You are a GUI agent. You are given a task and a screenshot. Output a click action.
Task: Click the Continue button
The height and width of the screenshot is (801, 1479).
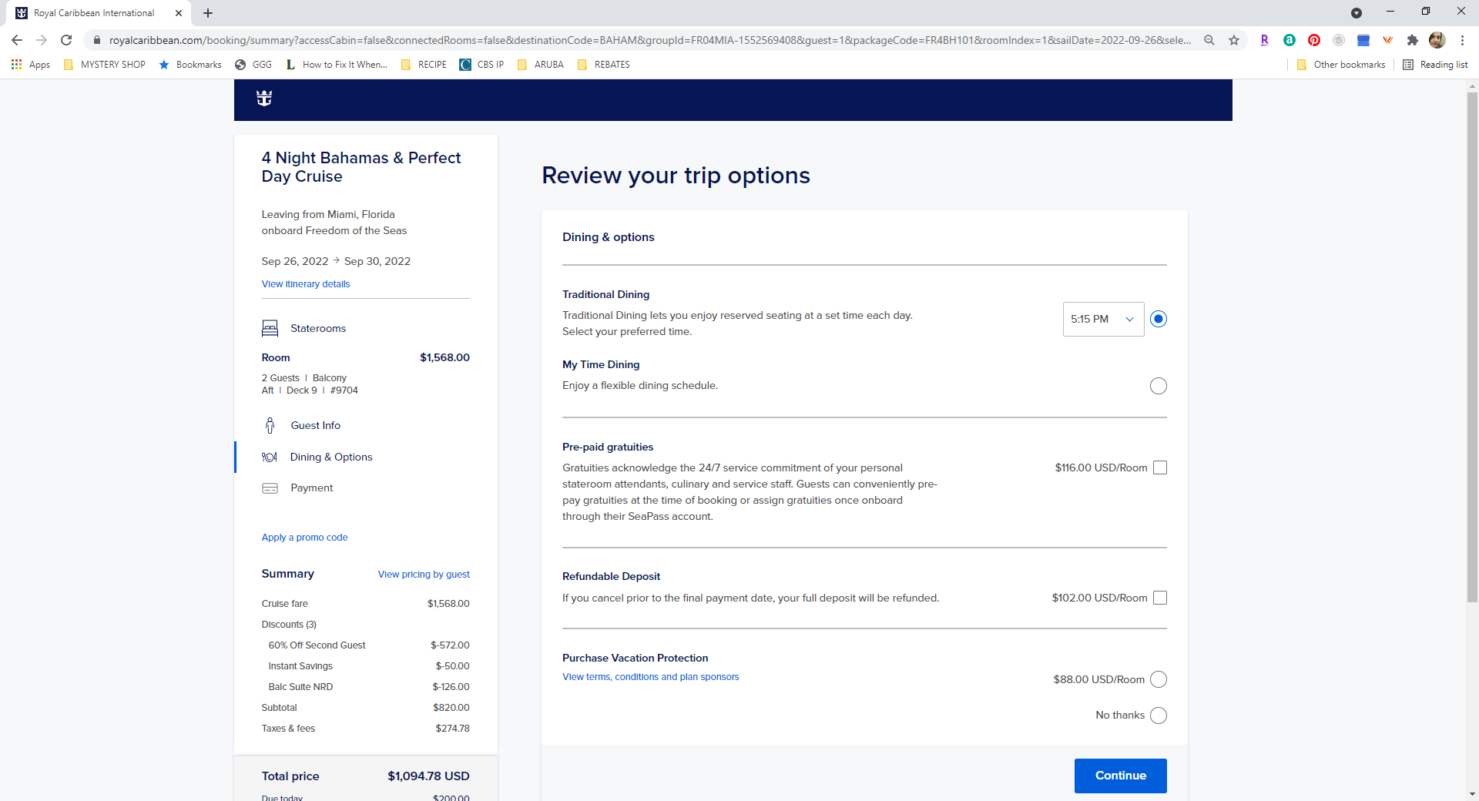1120,776
